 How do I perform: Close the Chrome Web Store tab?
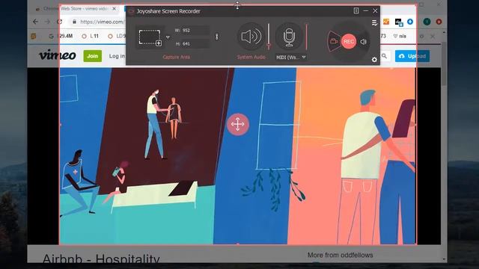pyautogui.click(x=114, y=9)
